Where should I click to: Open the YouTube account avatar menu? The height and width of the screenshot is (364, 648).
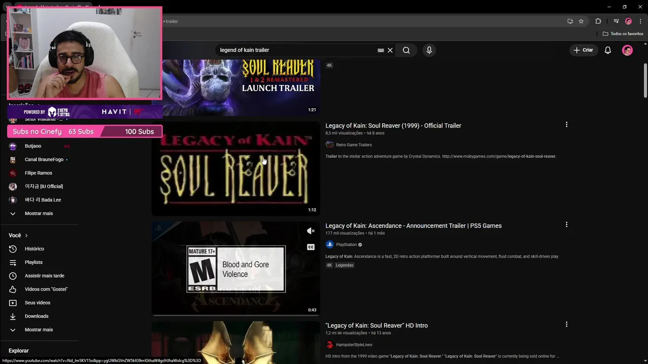pos(627,50)
